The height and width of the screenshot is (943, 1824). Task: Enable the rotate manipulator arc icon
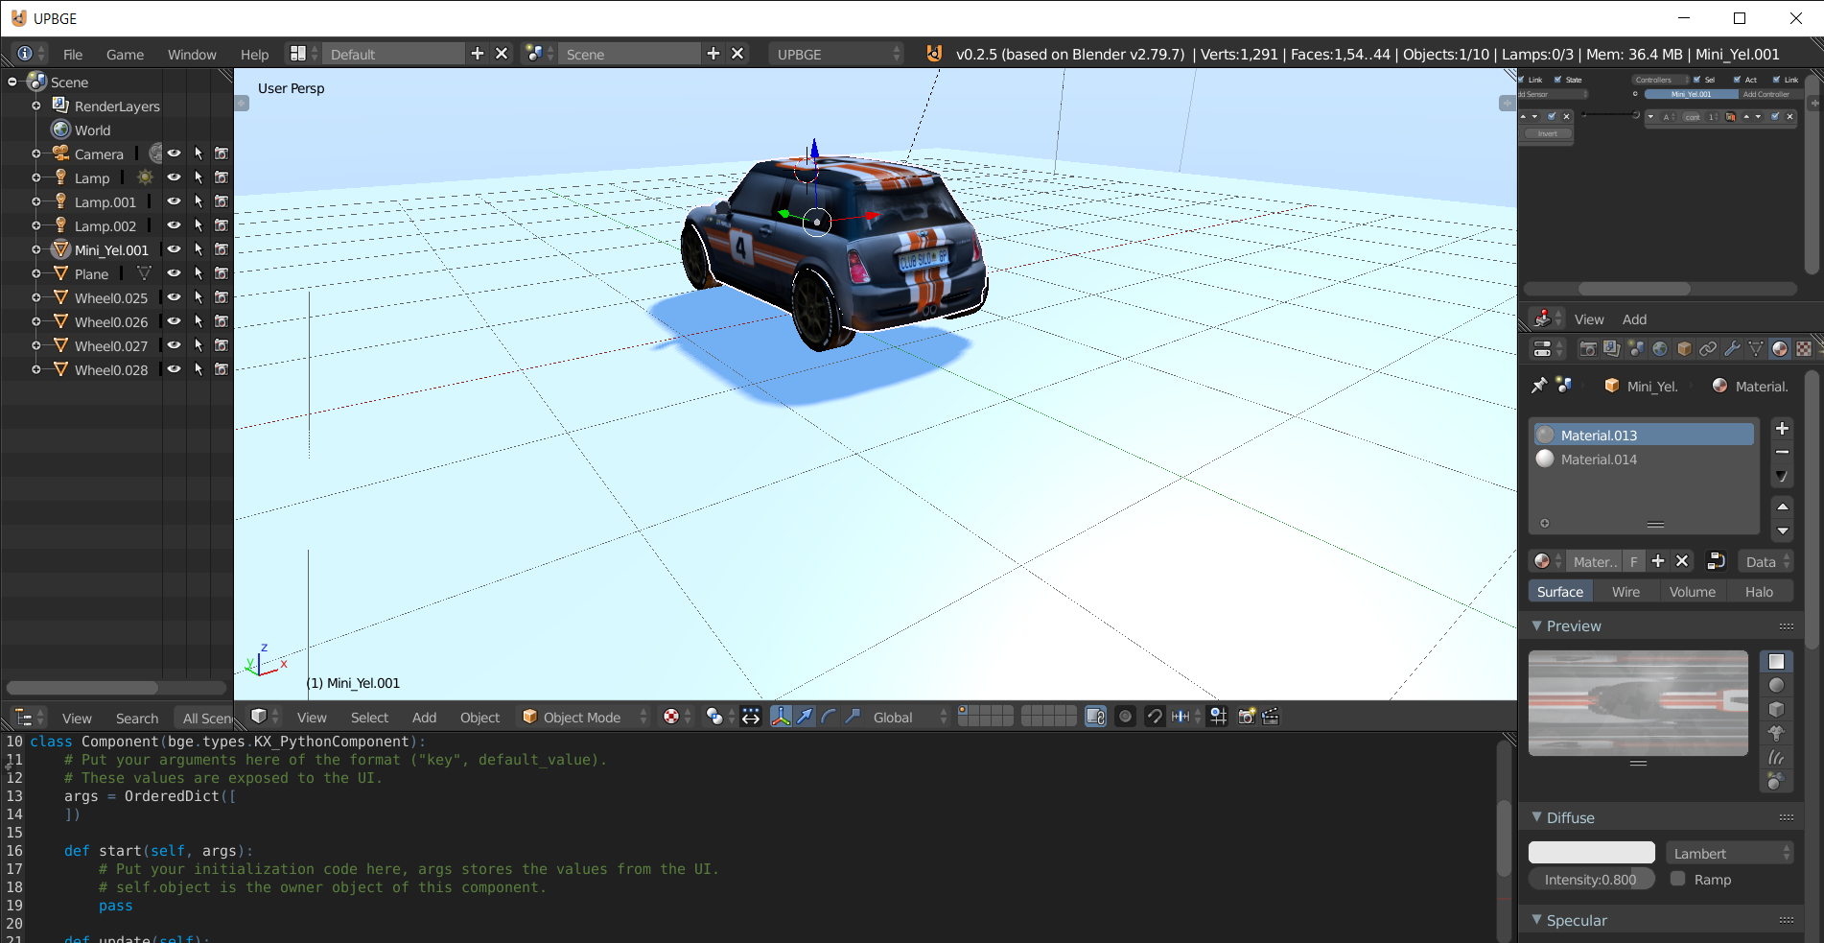pyautogui.click(x=829, y=717)
